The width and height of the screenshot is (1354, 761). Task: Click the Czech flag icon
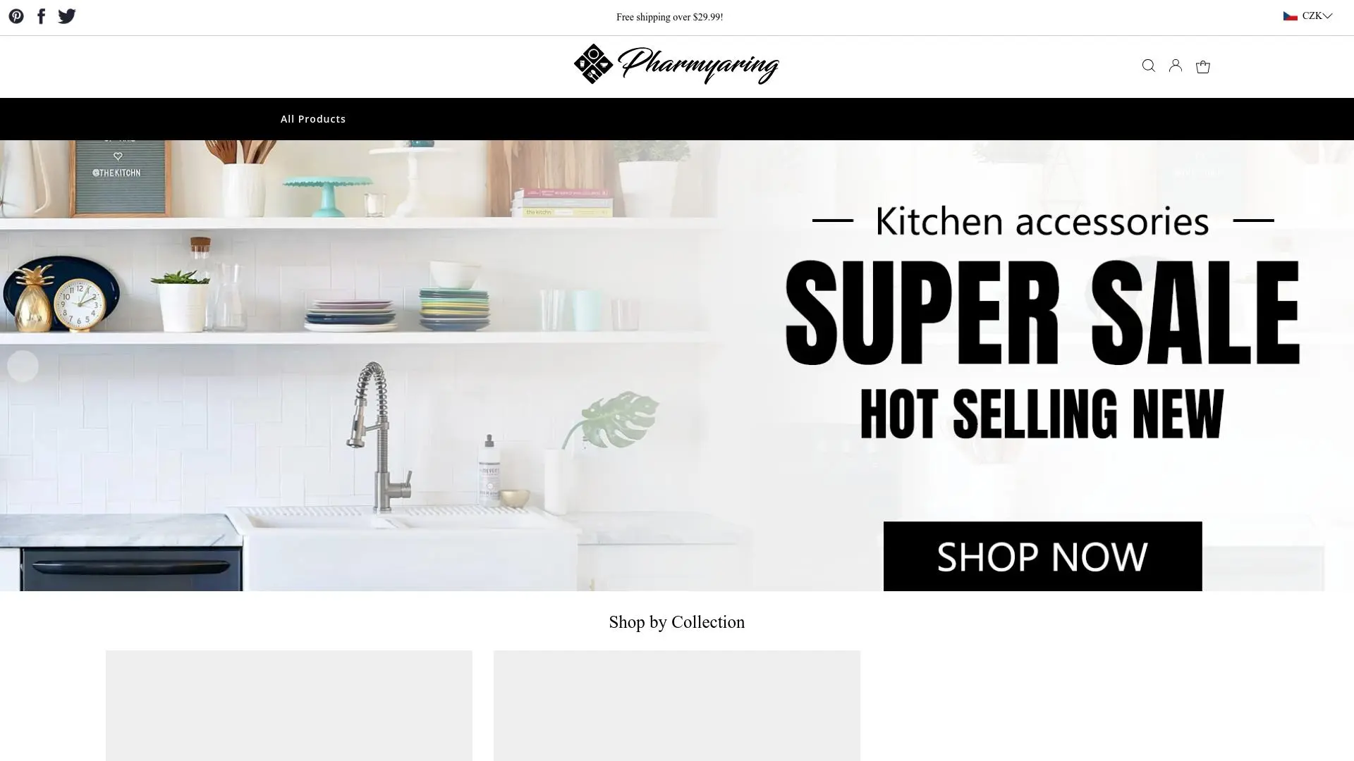(x=1291, y=16)
